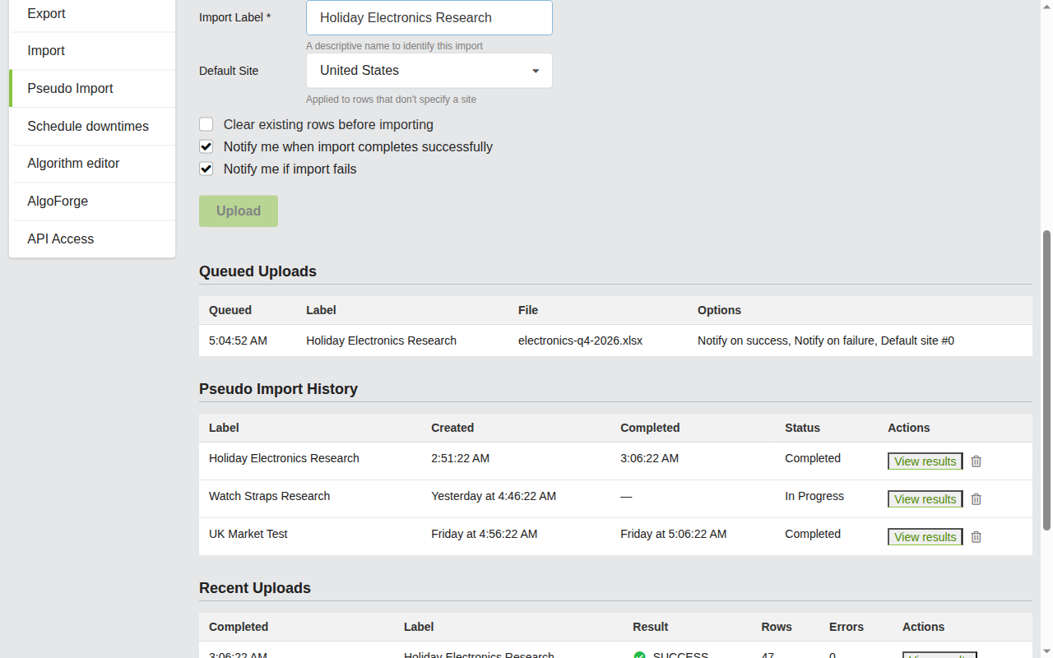Delete the Watch Straps Research import

(x=976, y=499)
